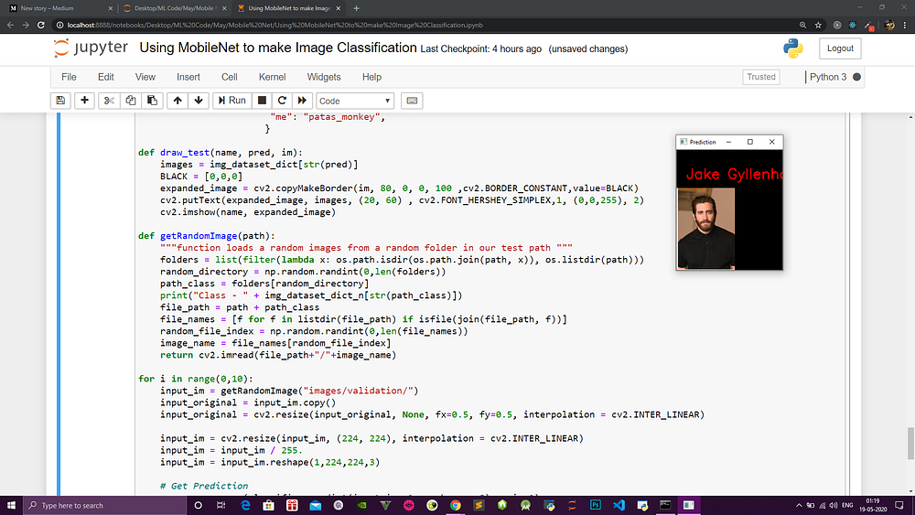The image size is (915, 515).
Task: Open the terminal window from taskbar
Action: 665,505
